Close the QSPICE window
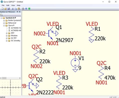This screenshot has height=98, width=119. coord(116,2)
